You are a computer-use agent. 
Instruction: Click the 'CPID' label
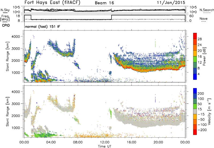coord(6,25)
